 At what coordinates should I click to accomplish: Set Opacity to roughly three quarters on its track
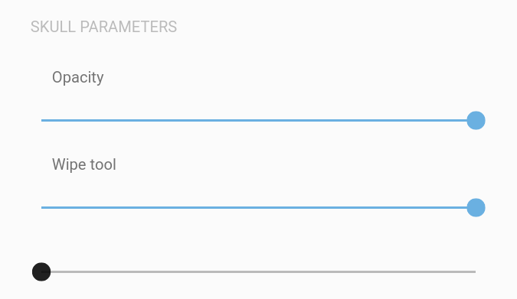pos(367,121)
